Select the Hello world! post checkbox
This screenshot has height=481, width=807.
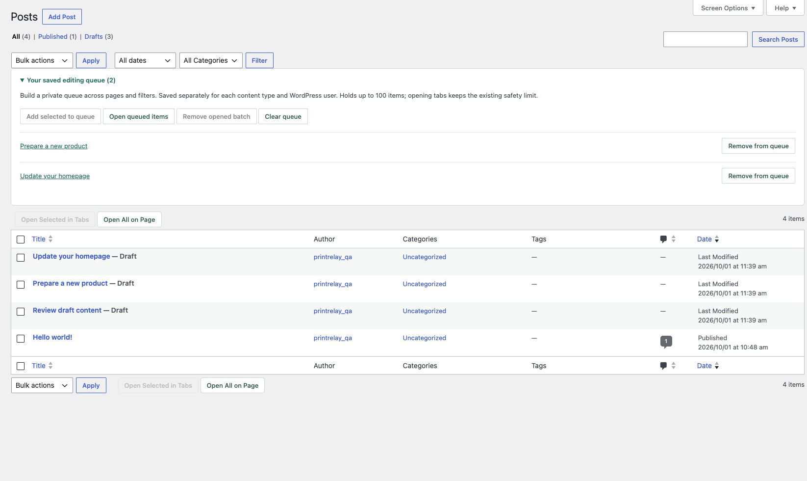pos(21,339)
